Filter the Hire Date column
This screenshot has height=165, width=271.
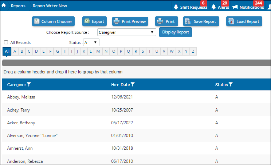coord(133,84)
